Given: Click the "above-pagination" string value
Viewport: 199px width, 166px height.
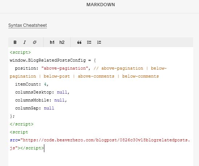Looking at the screenshot, I should [x=65, y=68].
